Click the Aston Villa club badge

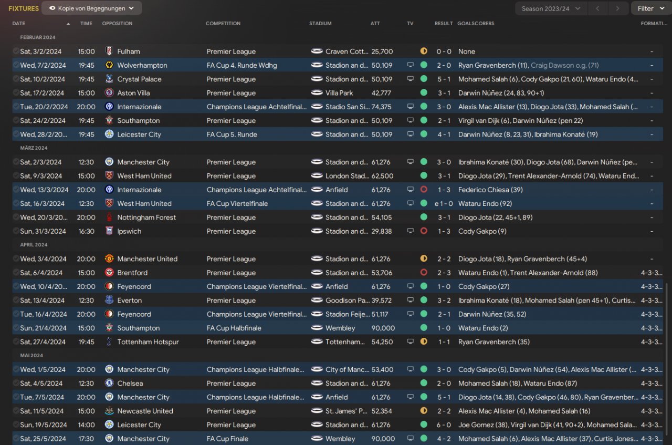pyautogui.click(x=109, y=93)
